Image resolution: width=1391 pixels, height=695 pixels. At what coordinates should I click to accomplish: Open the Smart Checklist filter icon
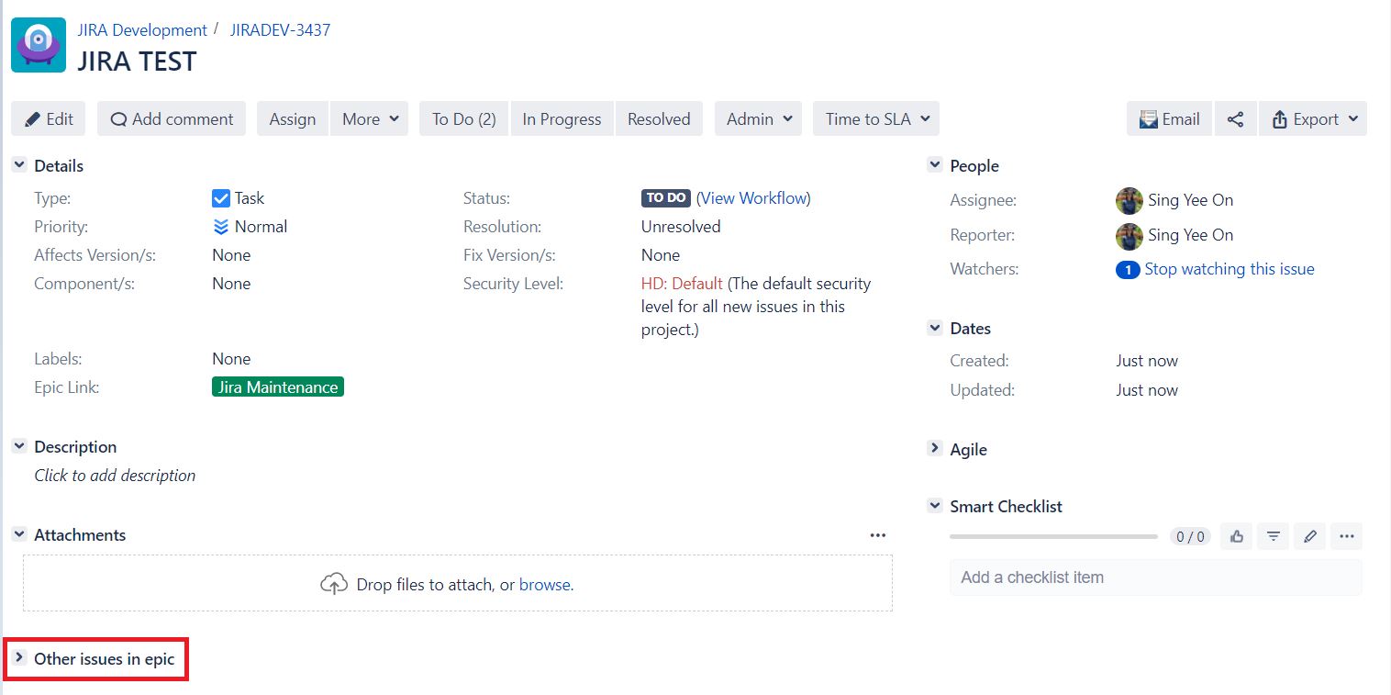tap(1274, 536)
